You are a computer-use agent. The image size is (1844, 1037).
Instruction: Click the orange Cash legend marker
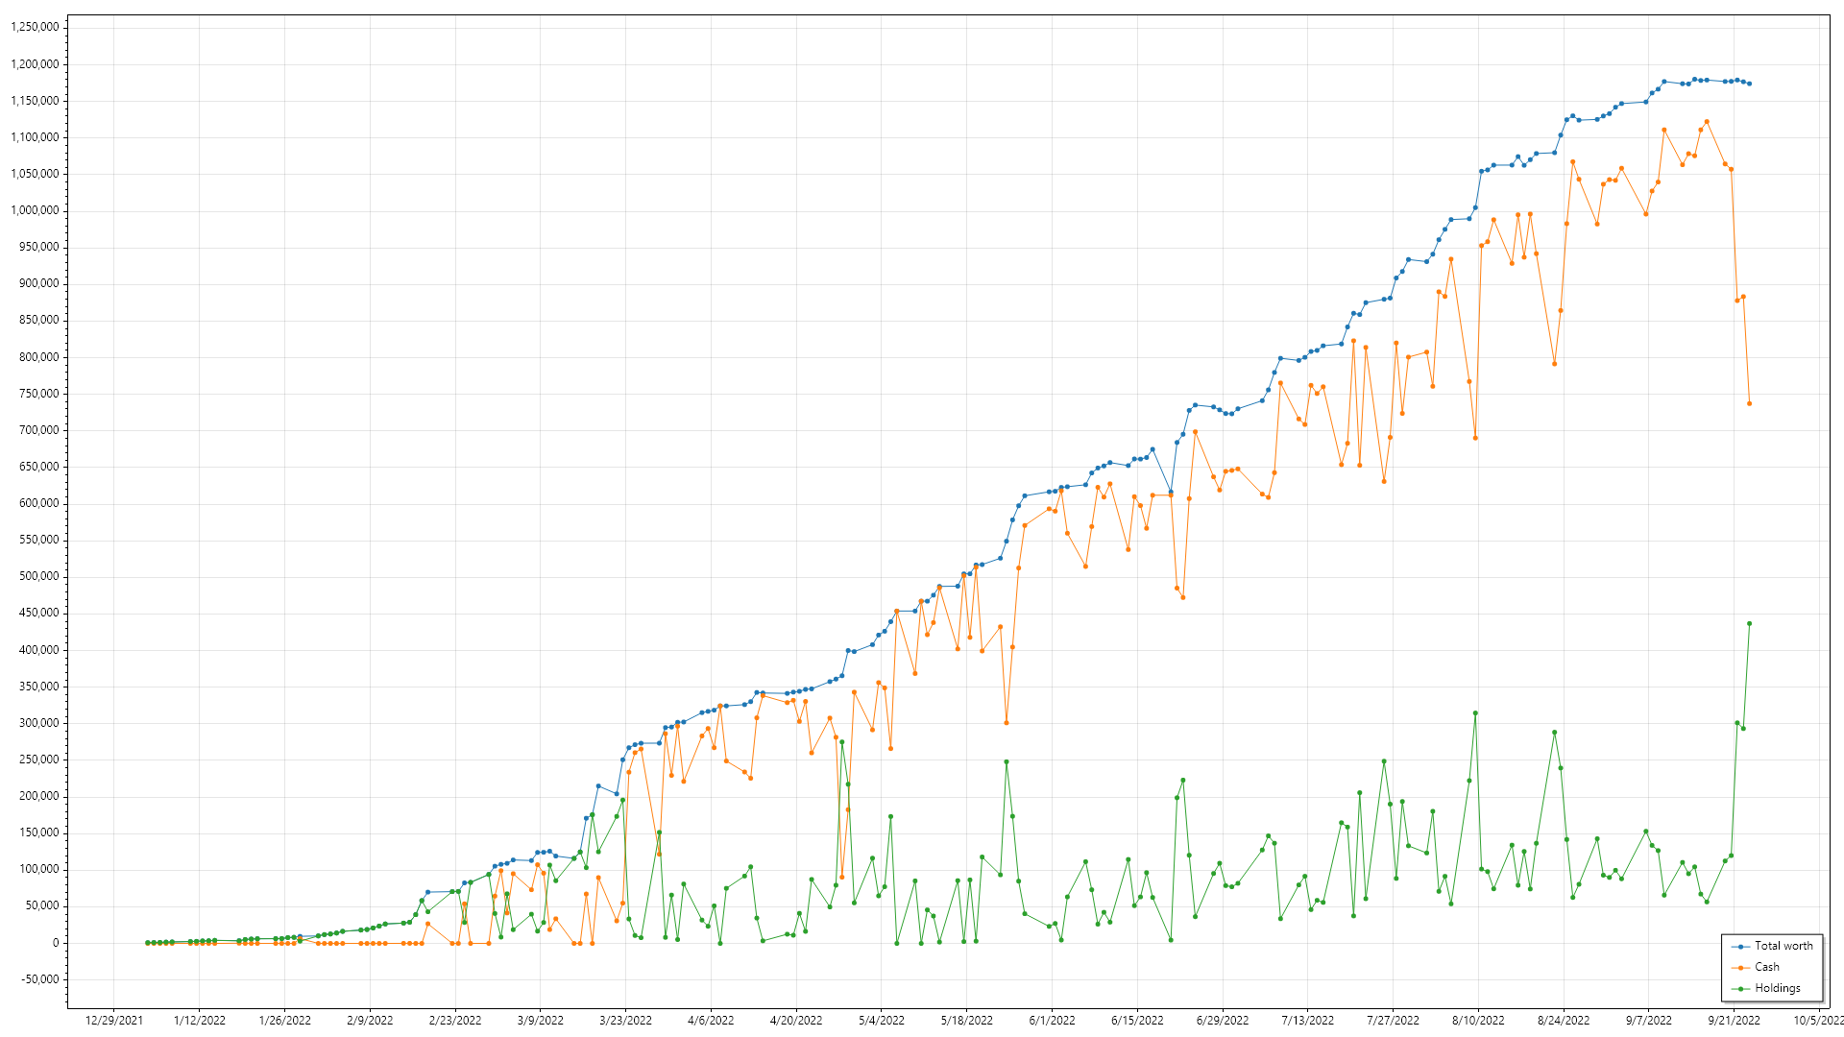click(1740, 967)
